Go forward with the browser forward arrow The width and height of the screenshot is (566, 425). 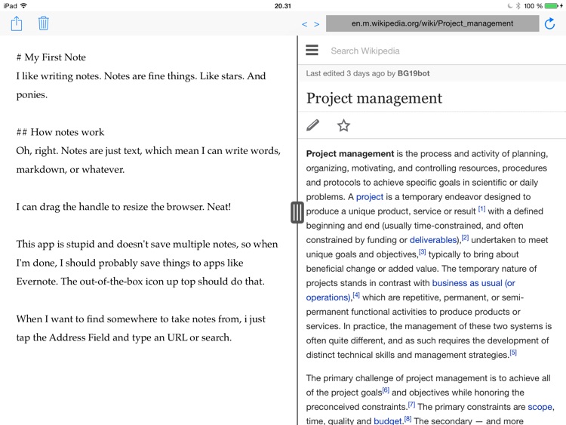pos(317,24)
